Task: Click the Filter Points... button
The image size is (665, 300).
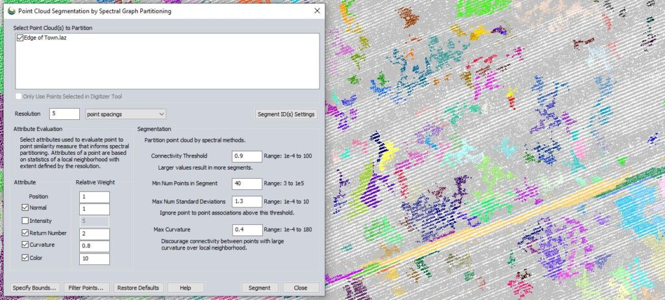Action: point(87,288)
